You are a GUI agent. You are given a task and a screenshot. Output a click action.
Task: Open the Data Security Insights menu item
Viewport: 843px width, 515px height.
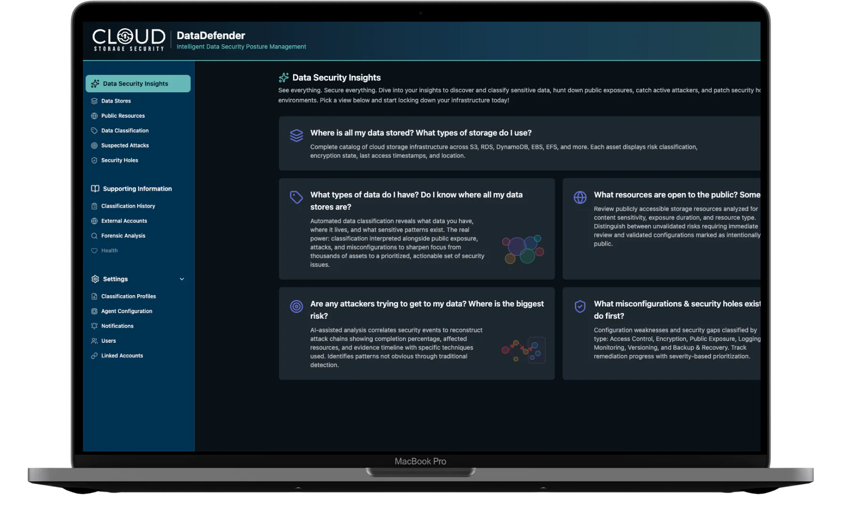point(138,83)
